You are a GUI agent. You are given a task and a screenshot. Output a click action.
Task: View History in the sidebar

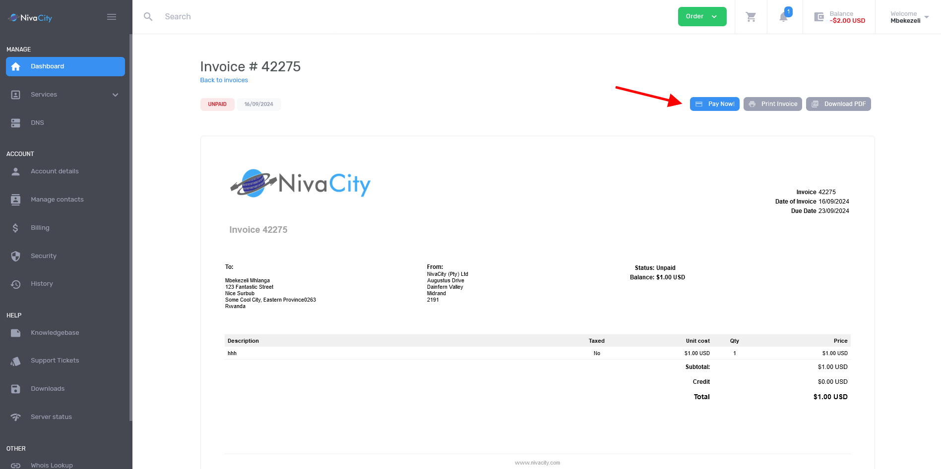[x=65, y=284]
